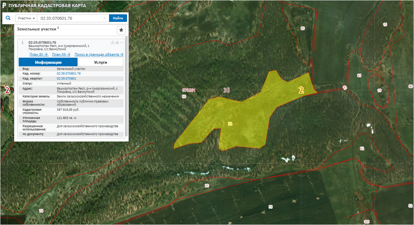Click the parcel label 51 on the map
The image size is (414, 225).
point(270,207)
